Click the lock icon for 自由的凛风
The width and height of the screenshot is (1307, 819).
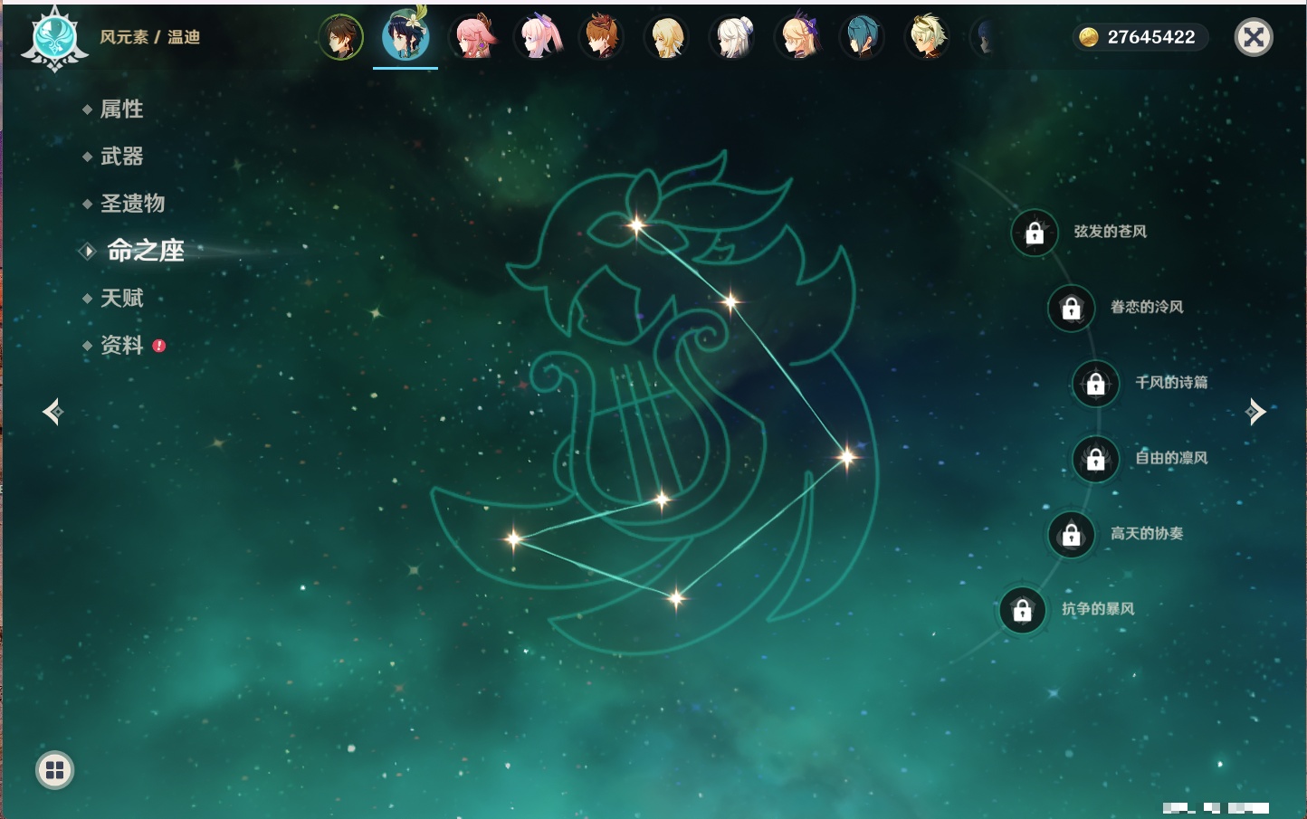[1096, 460]
